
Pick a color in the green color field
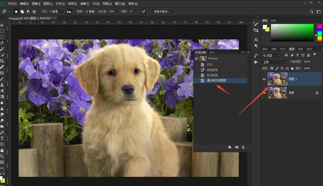click(292, 33)
